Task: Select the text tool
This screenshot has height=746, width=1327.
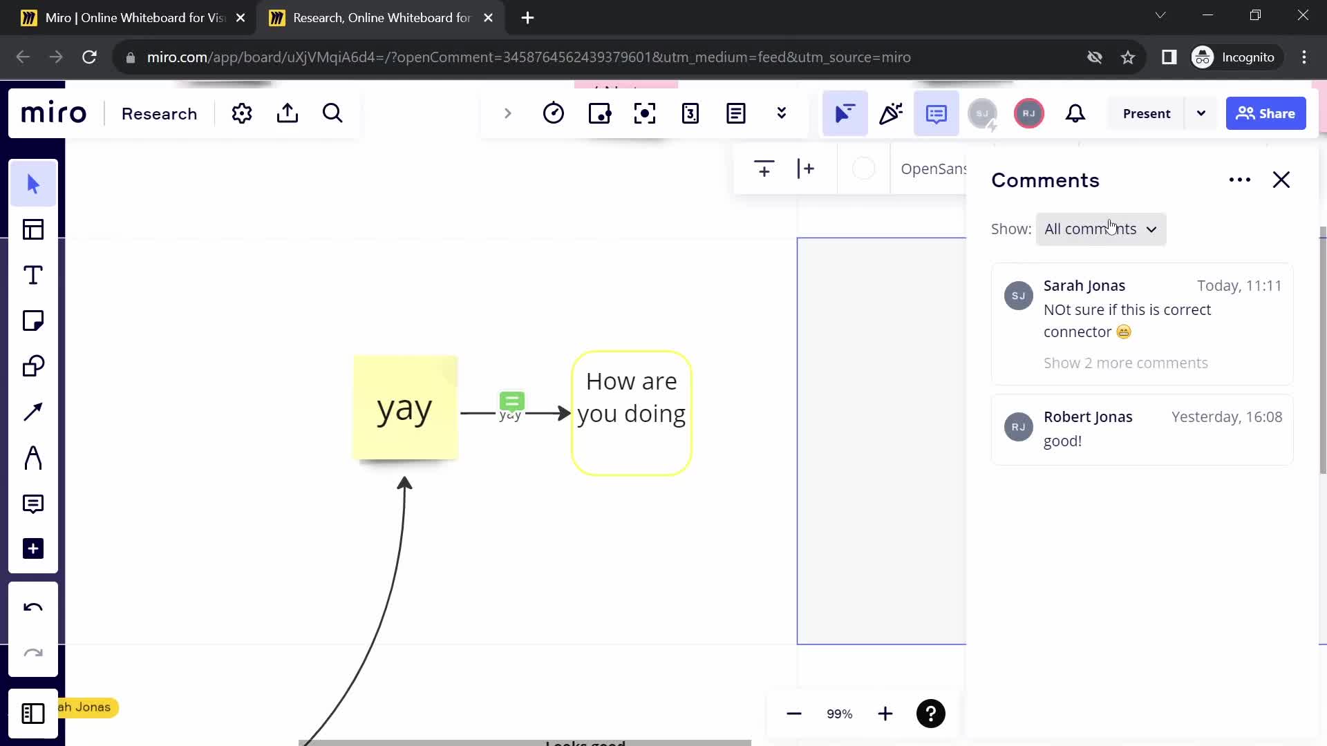Action: 34,275
